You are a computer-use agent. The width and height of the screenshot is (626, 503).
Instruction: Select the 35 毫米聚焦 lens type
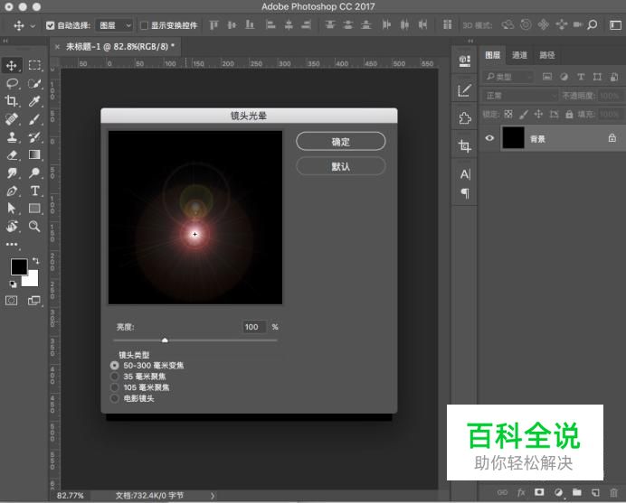115,377
